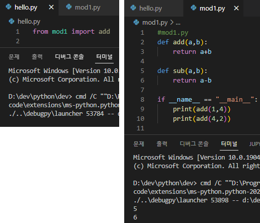This screenshot has height=223, width=260.
Task: Click Python icon on right mod1.py tab
Action: (194, 8)
